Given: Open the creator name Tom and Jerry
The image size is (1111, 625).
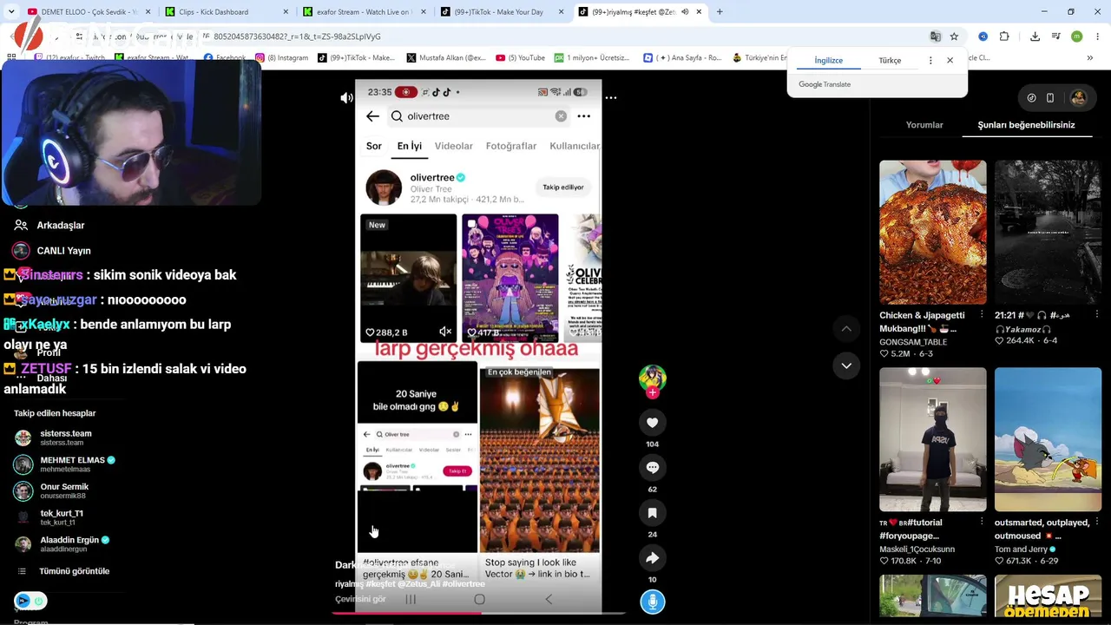Looking at the screenshot, I should point(1020,549).
